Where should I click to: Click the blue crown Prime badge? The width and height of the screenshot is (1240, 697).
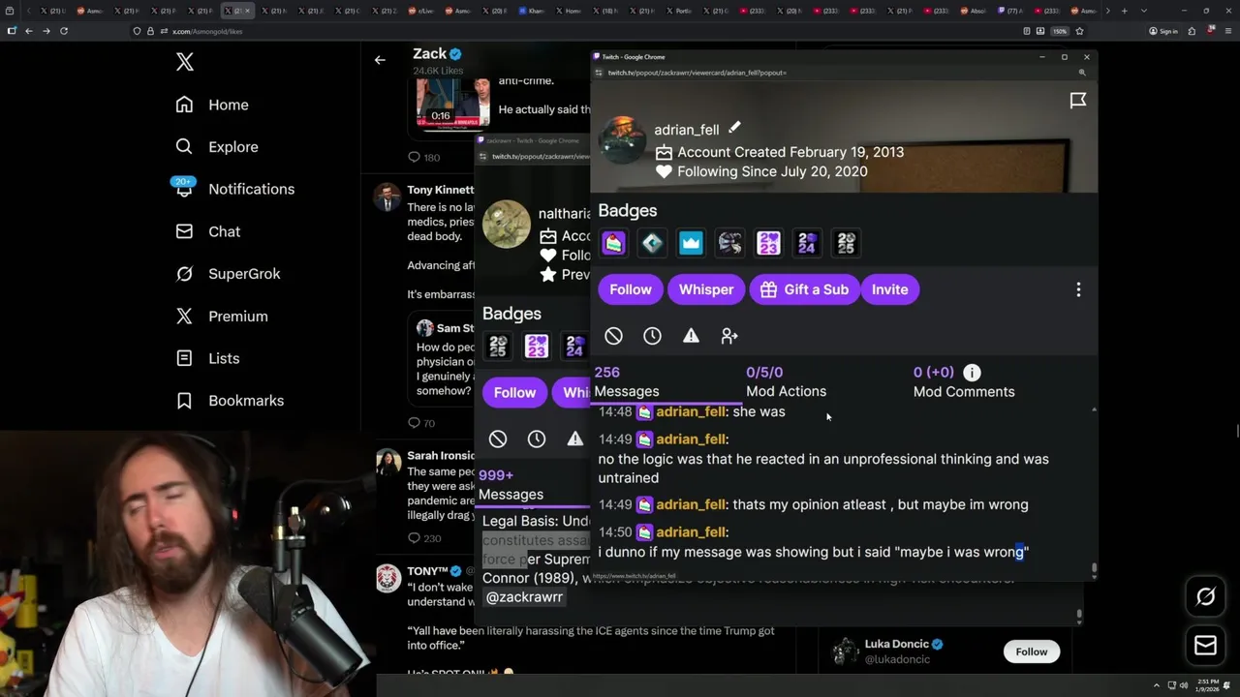pyautogui.click(x=691, y=243)
